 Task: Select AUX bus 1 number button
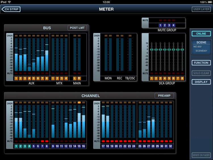point(16,78)
